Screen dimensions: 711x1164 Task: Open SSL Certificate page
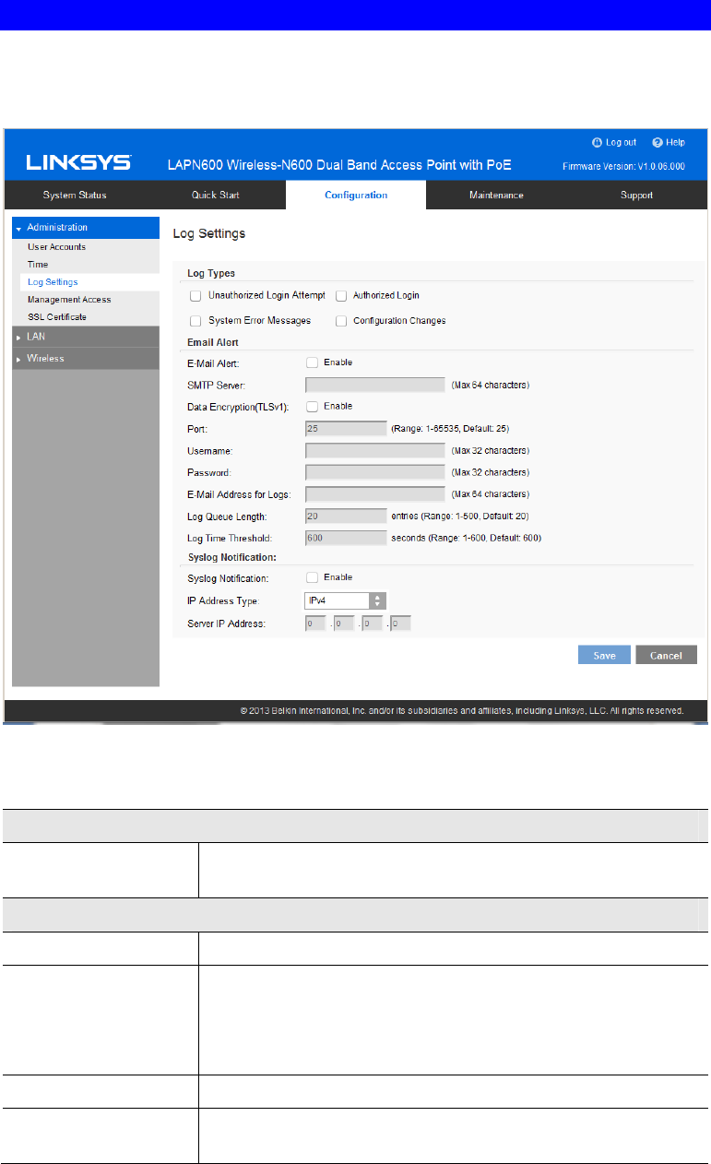(56, 316)
